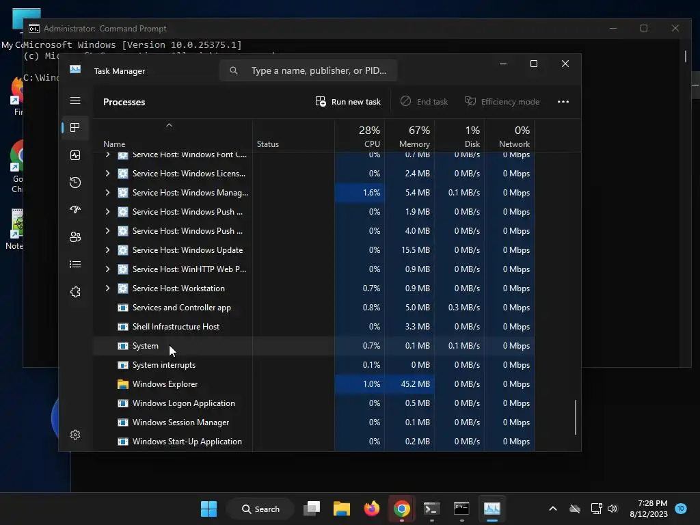Screen dimensions: 700x525
Task: Open Task Manager settings gear
Action: (x=75, y=435)
